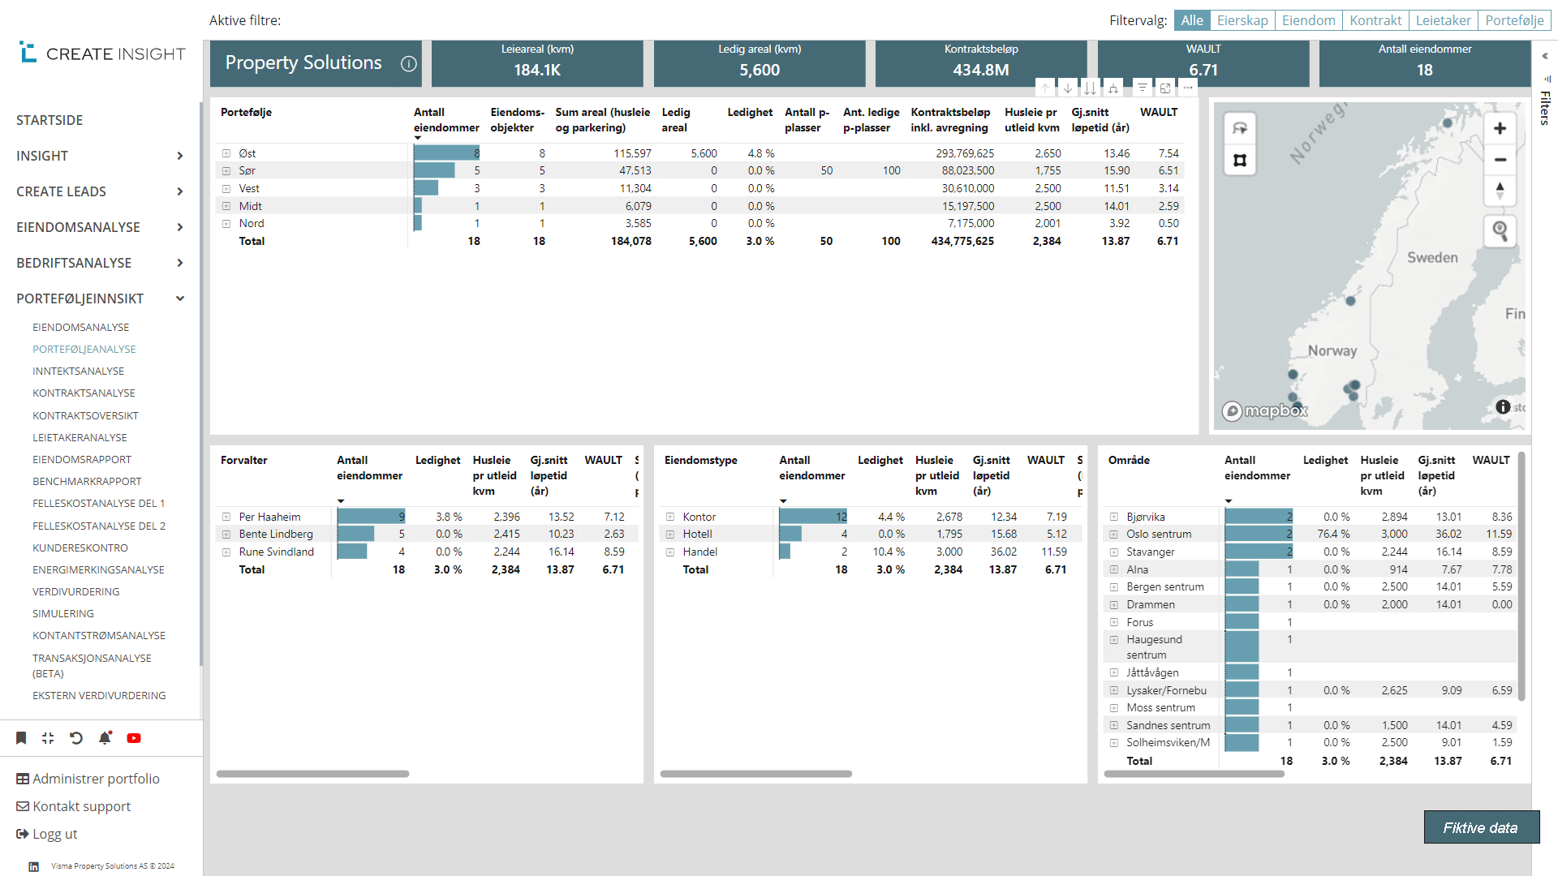Show visual filter icon on table
This screenshot has width=1558, height=876.
pos(1143,88)
